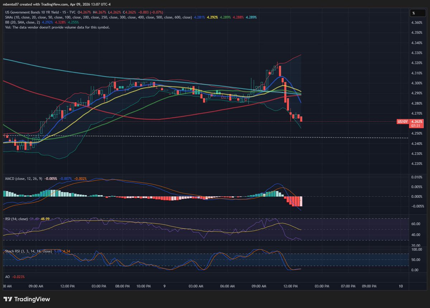The width and height of the screenshot is (430, 308).
Task: Click 4.340% on the price axis
Action: click(417, 43)
